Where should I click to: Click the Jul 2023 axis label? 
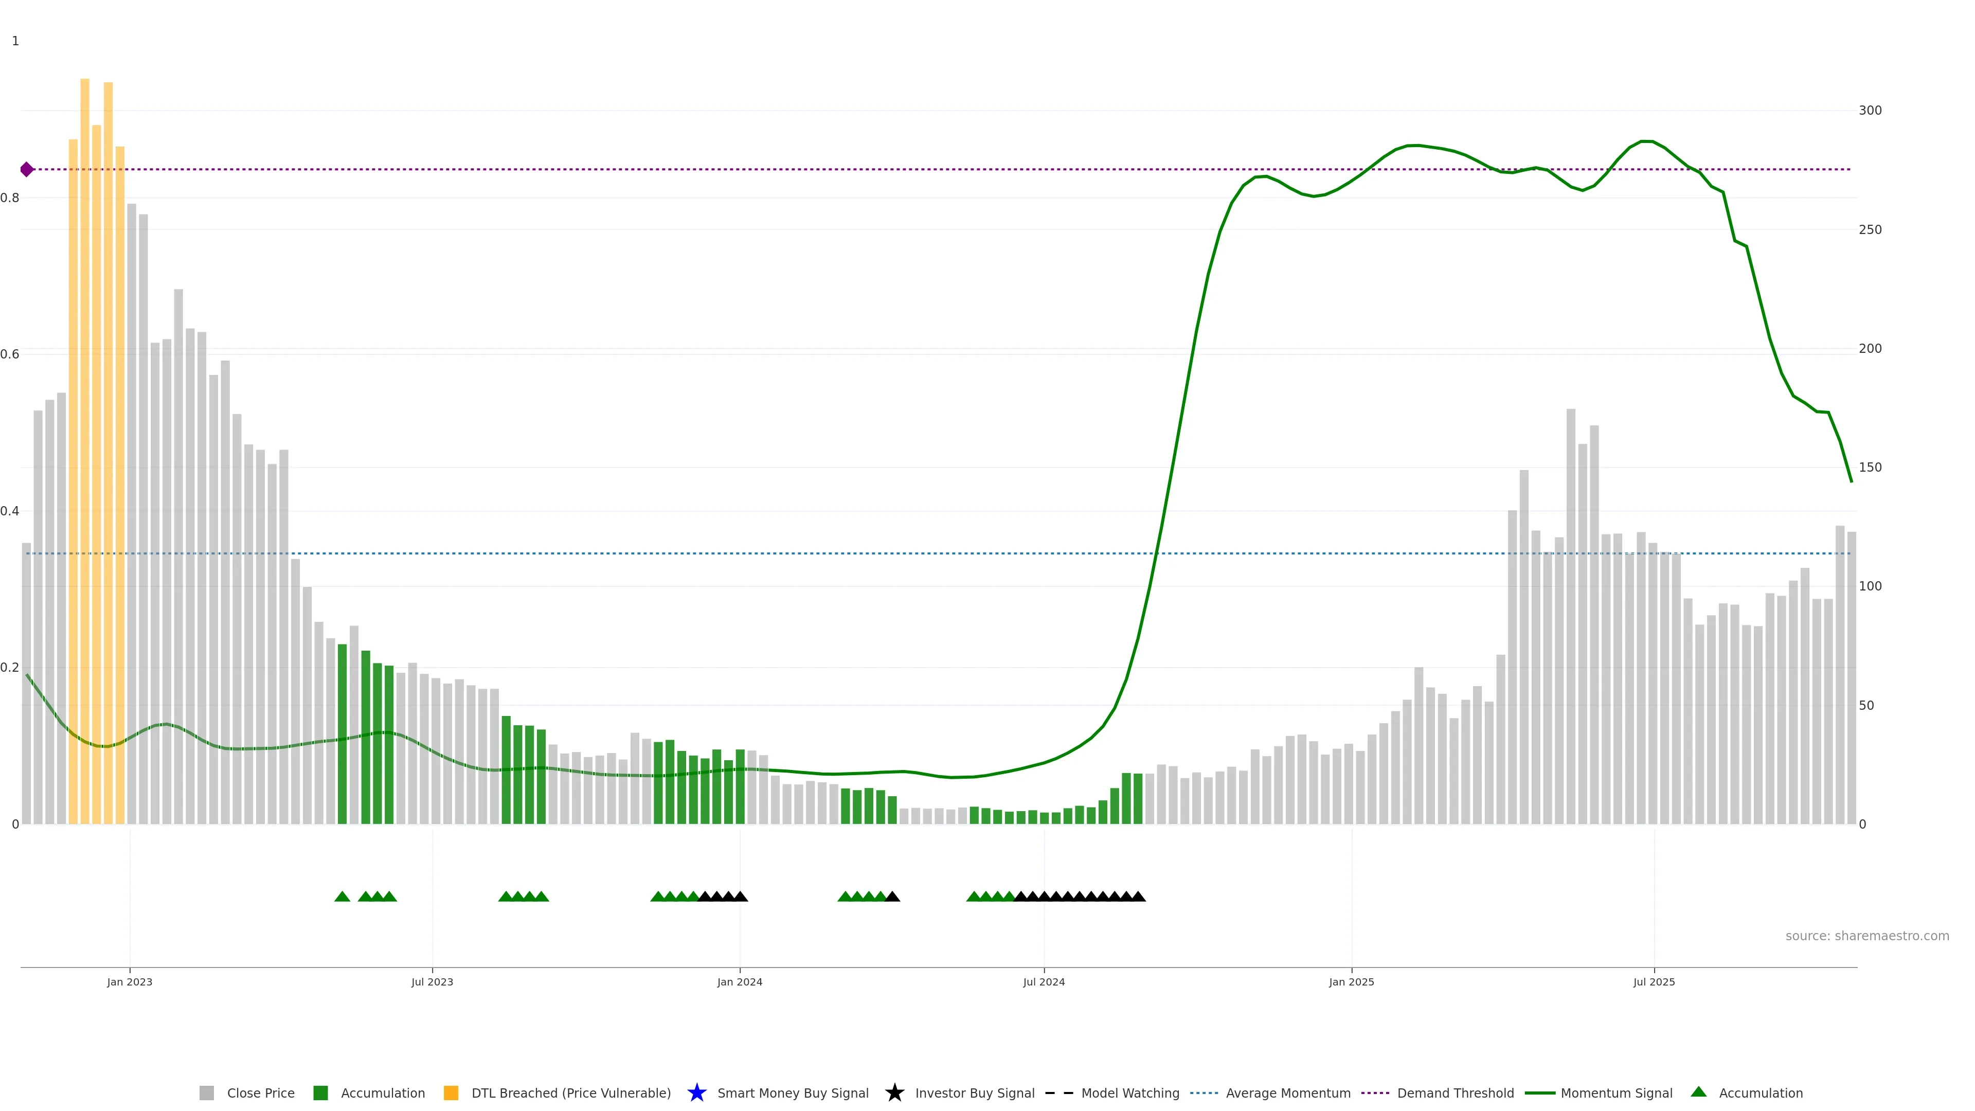(432, 981)
